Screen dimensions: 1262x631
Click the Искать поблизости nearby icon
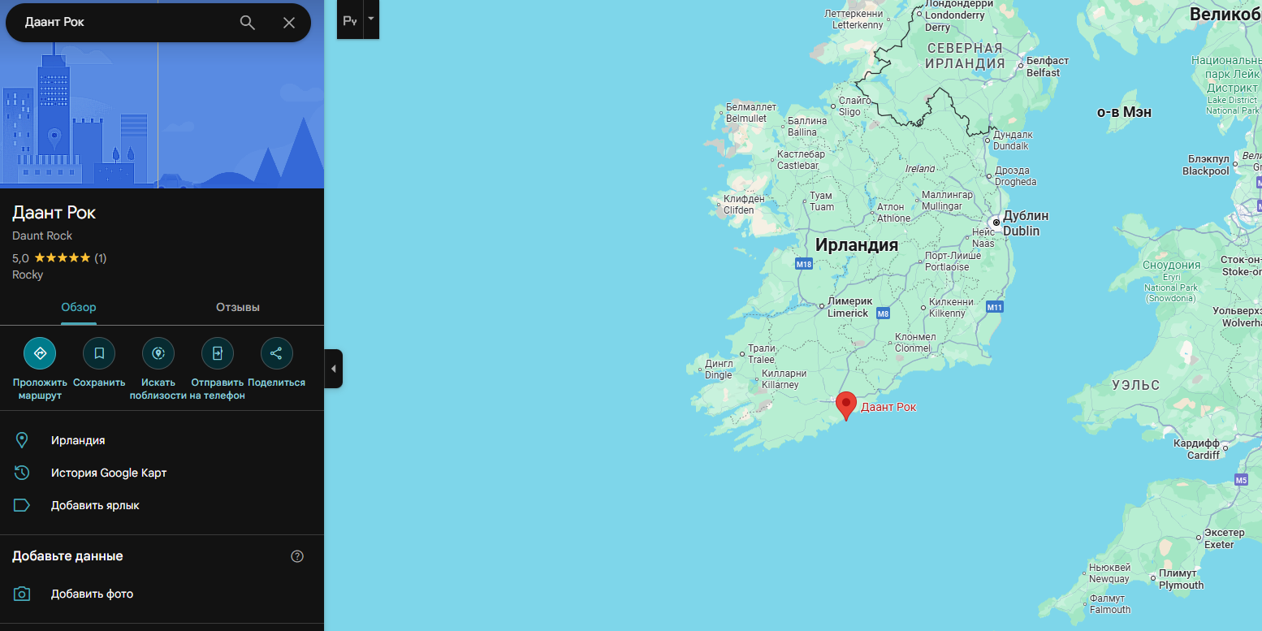click(x=158, y=353)
